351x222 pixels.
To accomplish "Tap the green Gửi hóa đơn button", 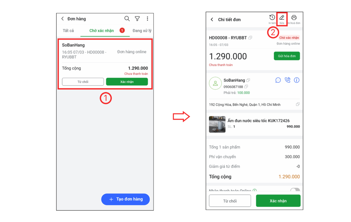I will click(287, 56).
